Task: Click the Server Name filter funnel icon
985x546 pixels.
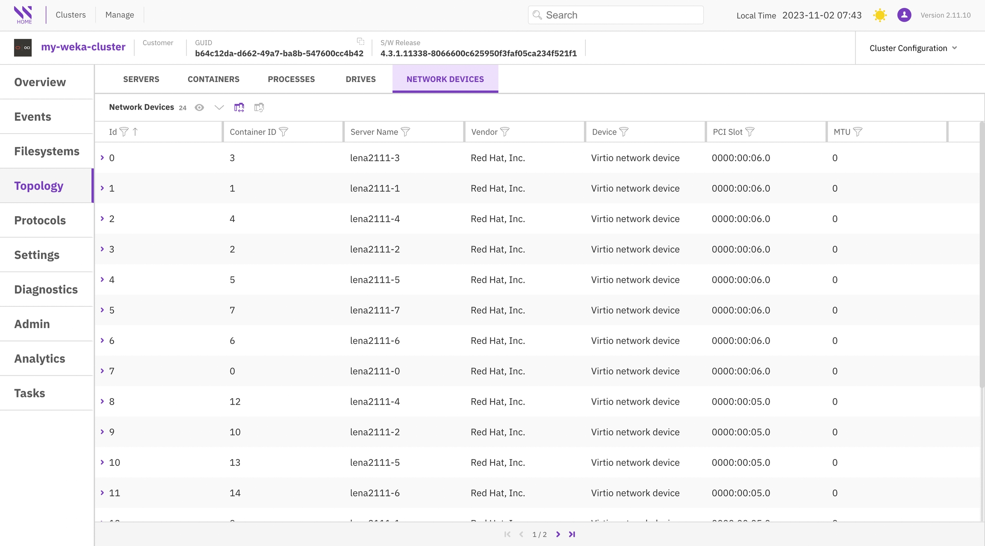Action: [x=405, y=132]
